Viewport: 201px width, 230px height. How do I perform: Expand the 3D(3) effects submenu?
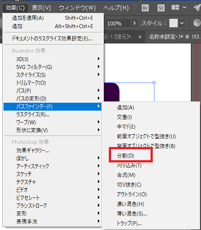53,59
